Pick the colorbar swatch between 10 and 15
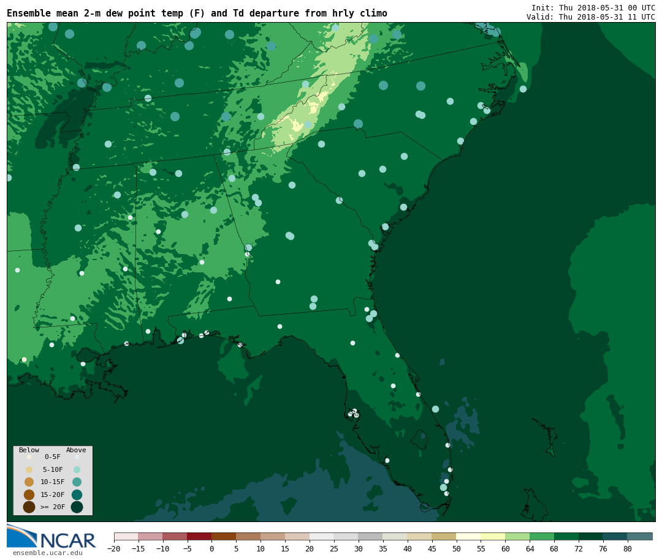 [x=273, y=536]
